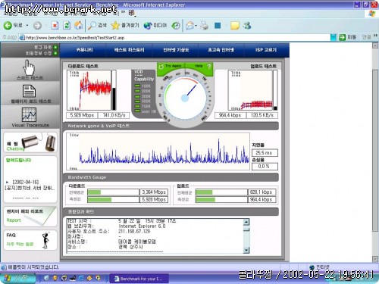Click the Refresh page icon
Screen dimensions: 379x284
(67, 25)
